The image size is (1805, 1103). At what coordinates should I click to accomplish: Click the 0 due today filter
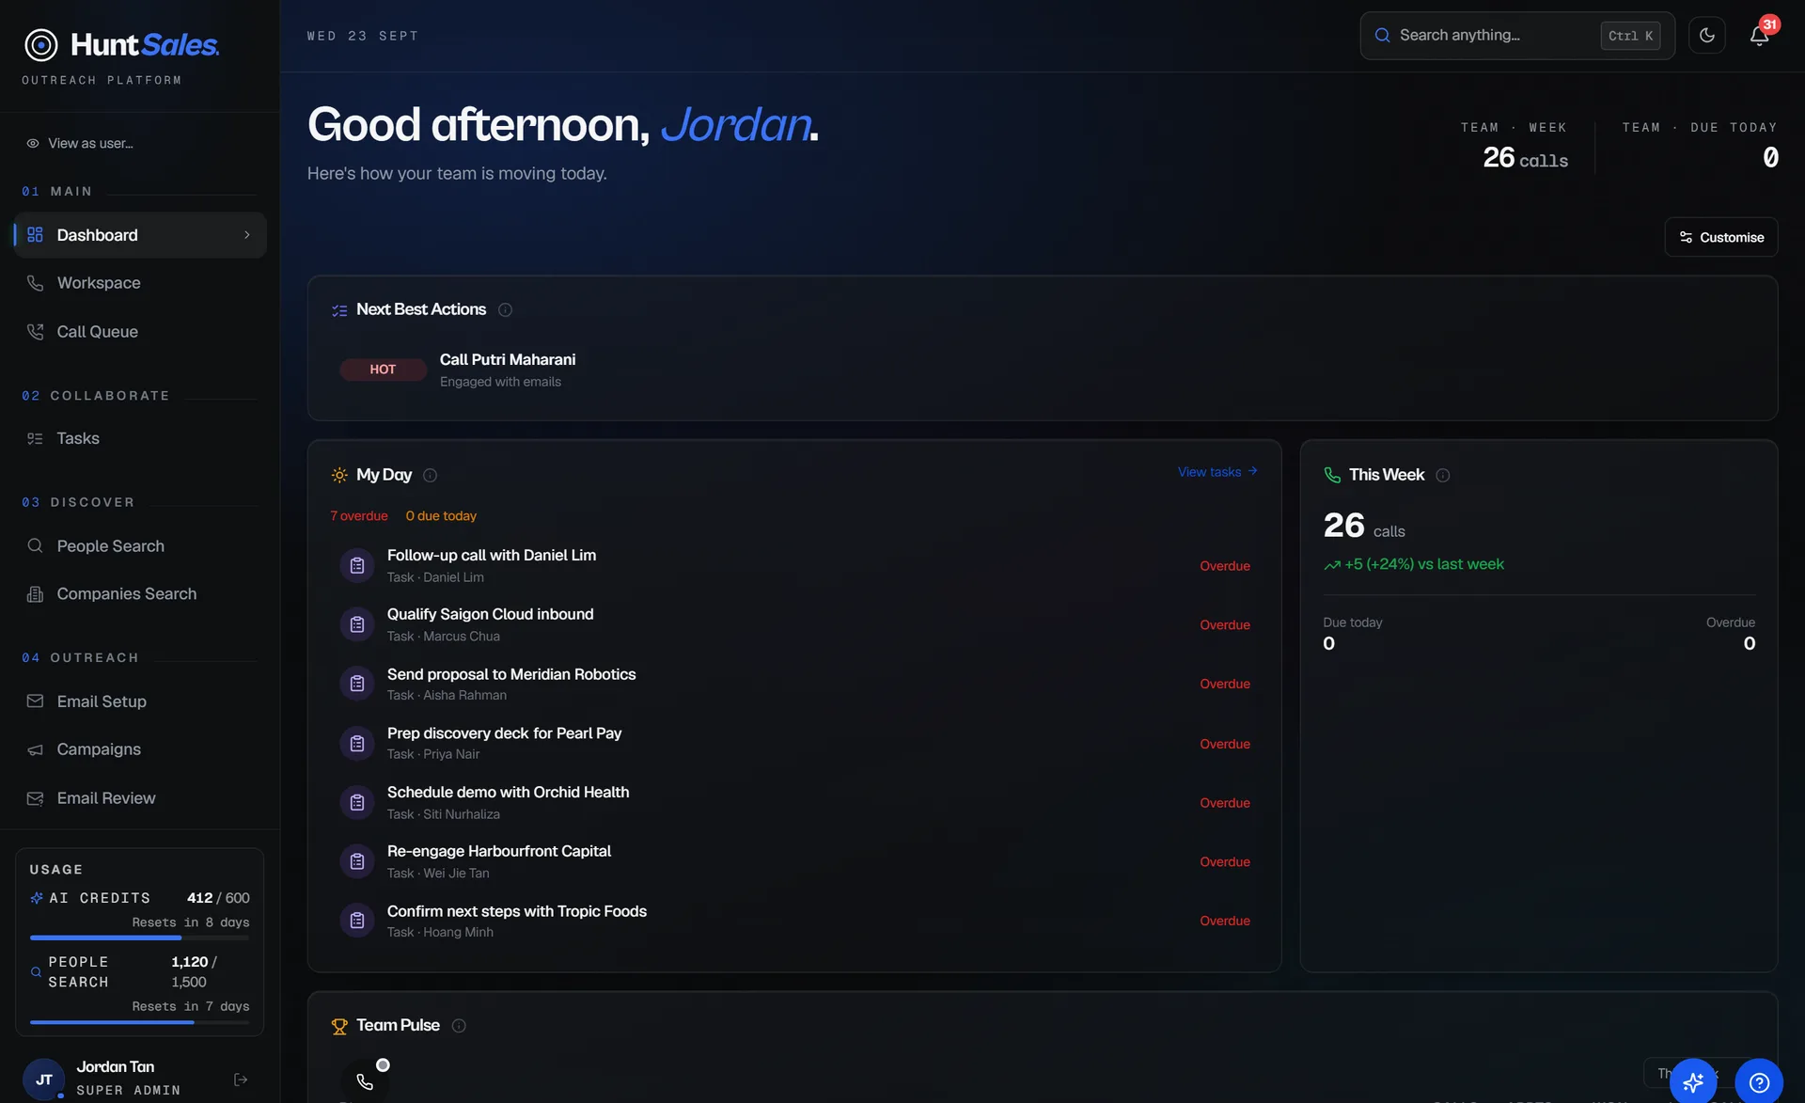point(441,516)
